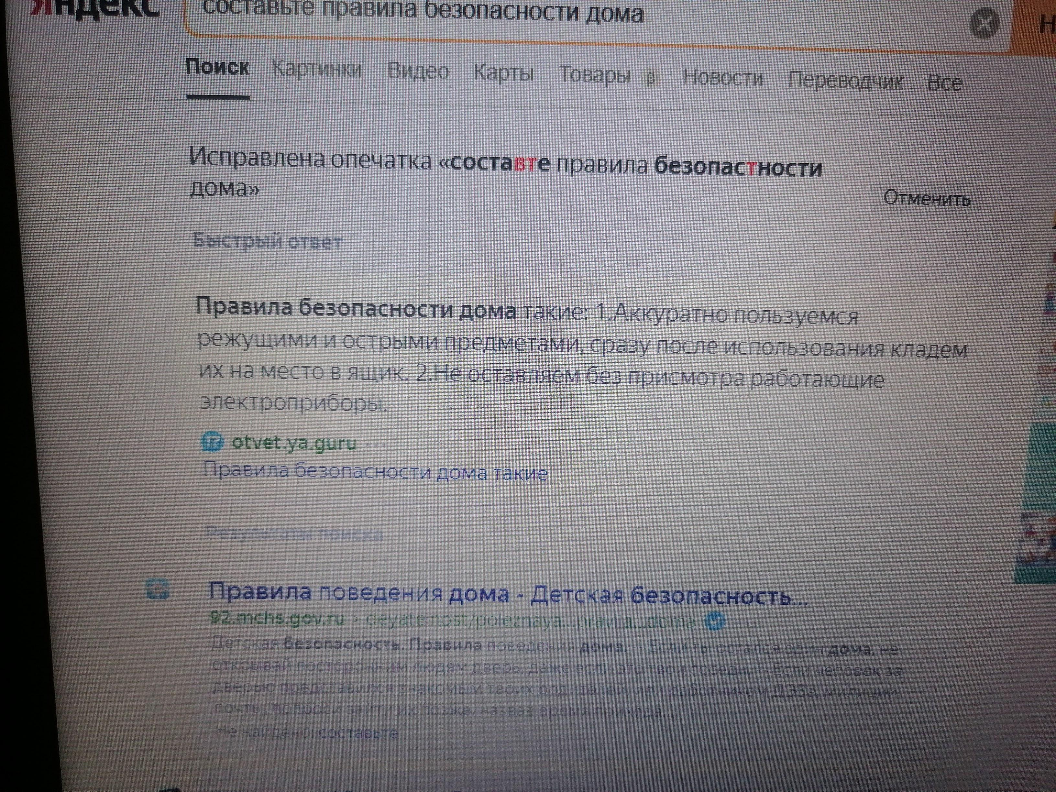1056x792 pixels.
Task: Open 'Правила безопасности дома такие' link
Action: (x=375, y=472)
